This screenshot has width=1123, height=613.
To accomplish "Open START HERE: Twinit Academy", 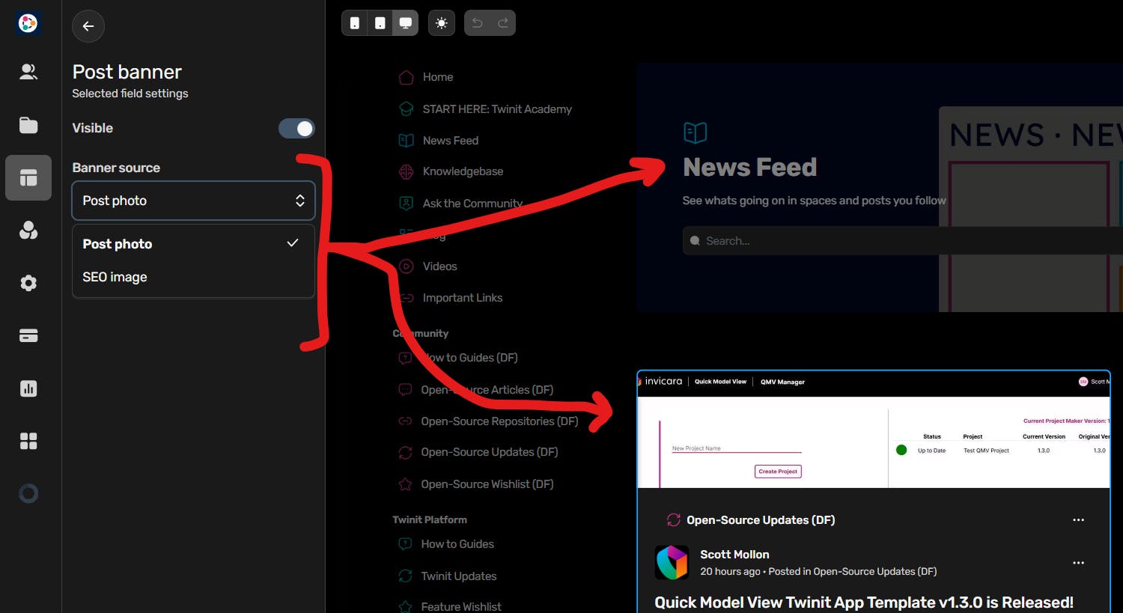I will click(497, 109).
